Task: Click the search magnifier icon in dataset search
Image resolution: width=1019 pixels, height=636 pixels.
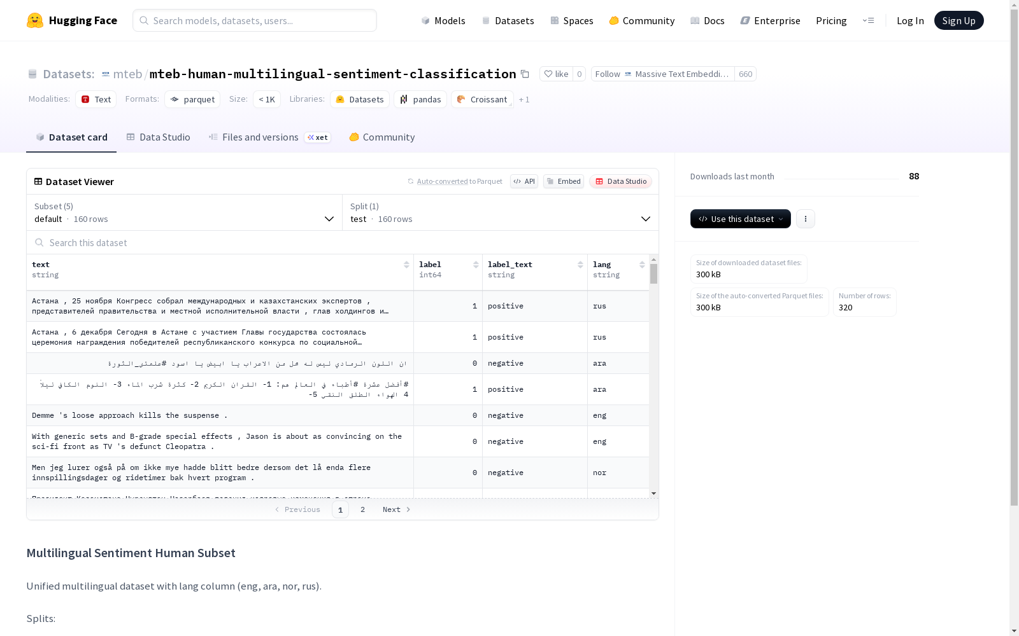Action: [x=39, y=242]
